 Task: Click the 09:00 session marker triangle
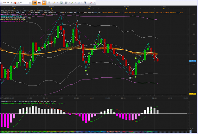click(14, 9)
